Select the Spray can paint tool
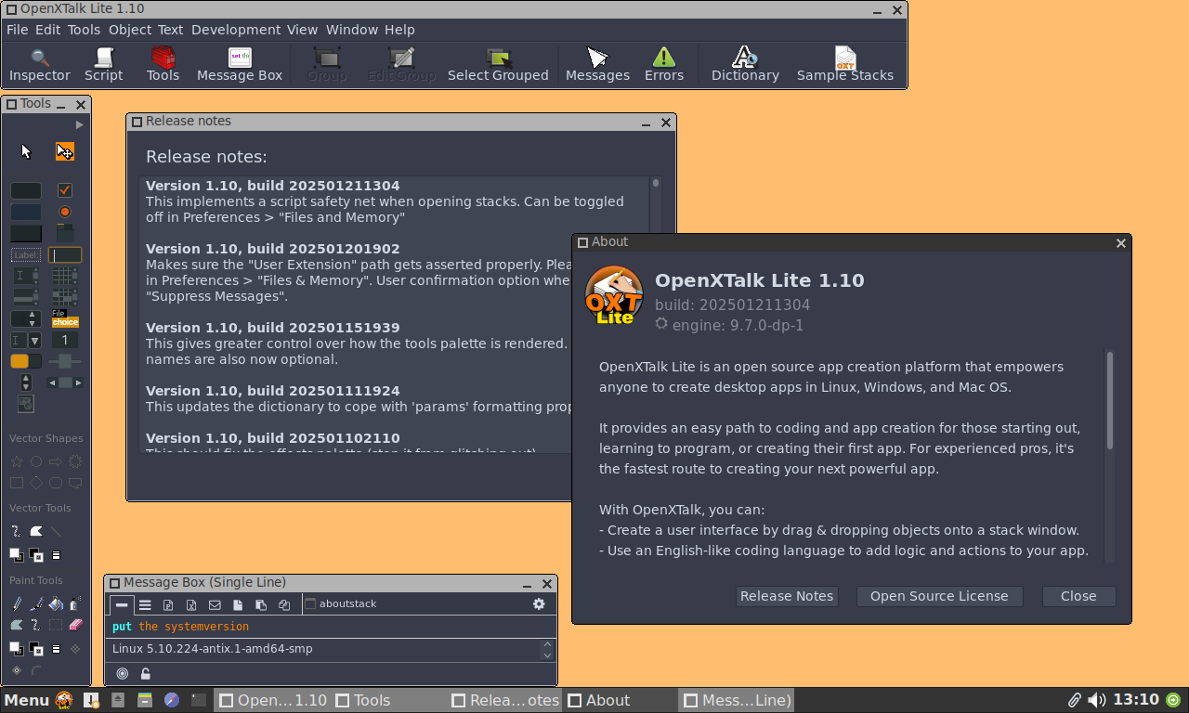The image size is (1189, 713). tap(75, 604)
